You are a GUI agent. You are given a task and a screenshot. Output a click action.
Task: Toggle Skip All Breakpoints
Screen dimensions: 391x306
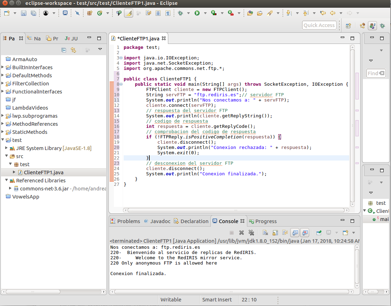point(77,13)
